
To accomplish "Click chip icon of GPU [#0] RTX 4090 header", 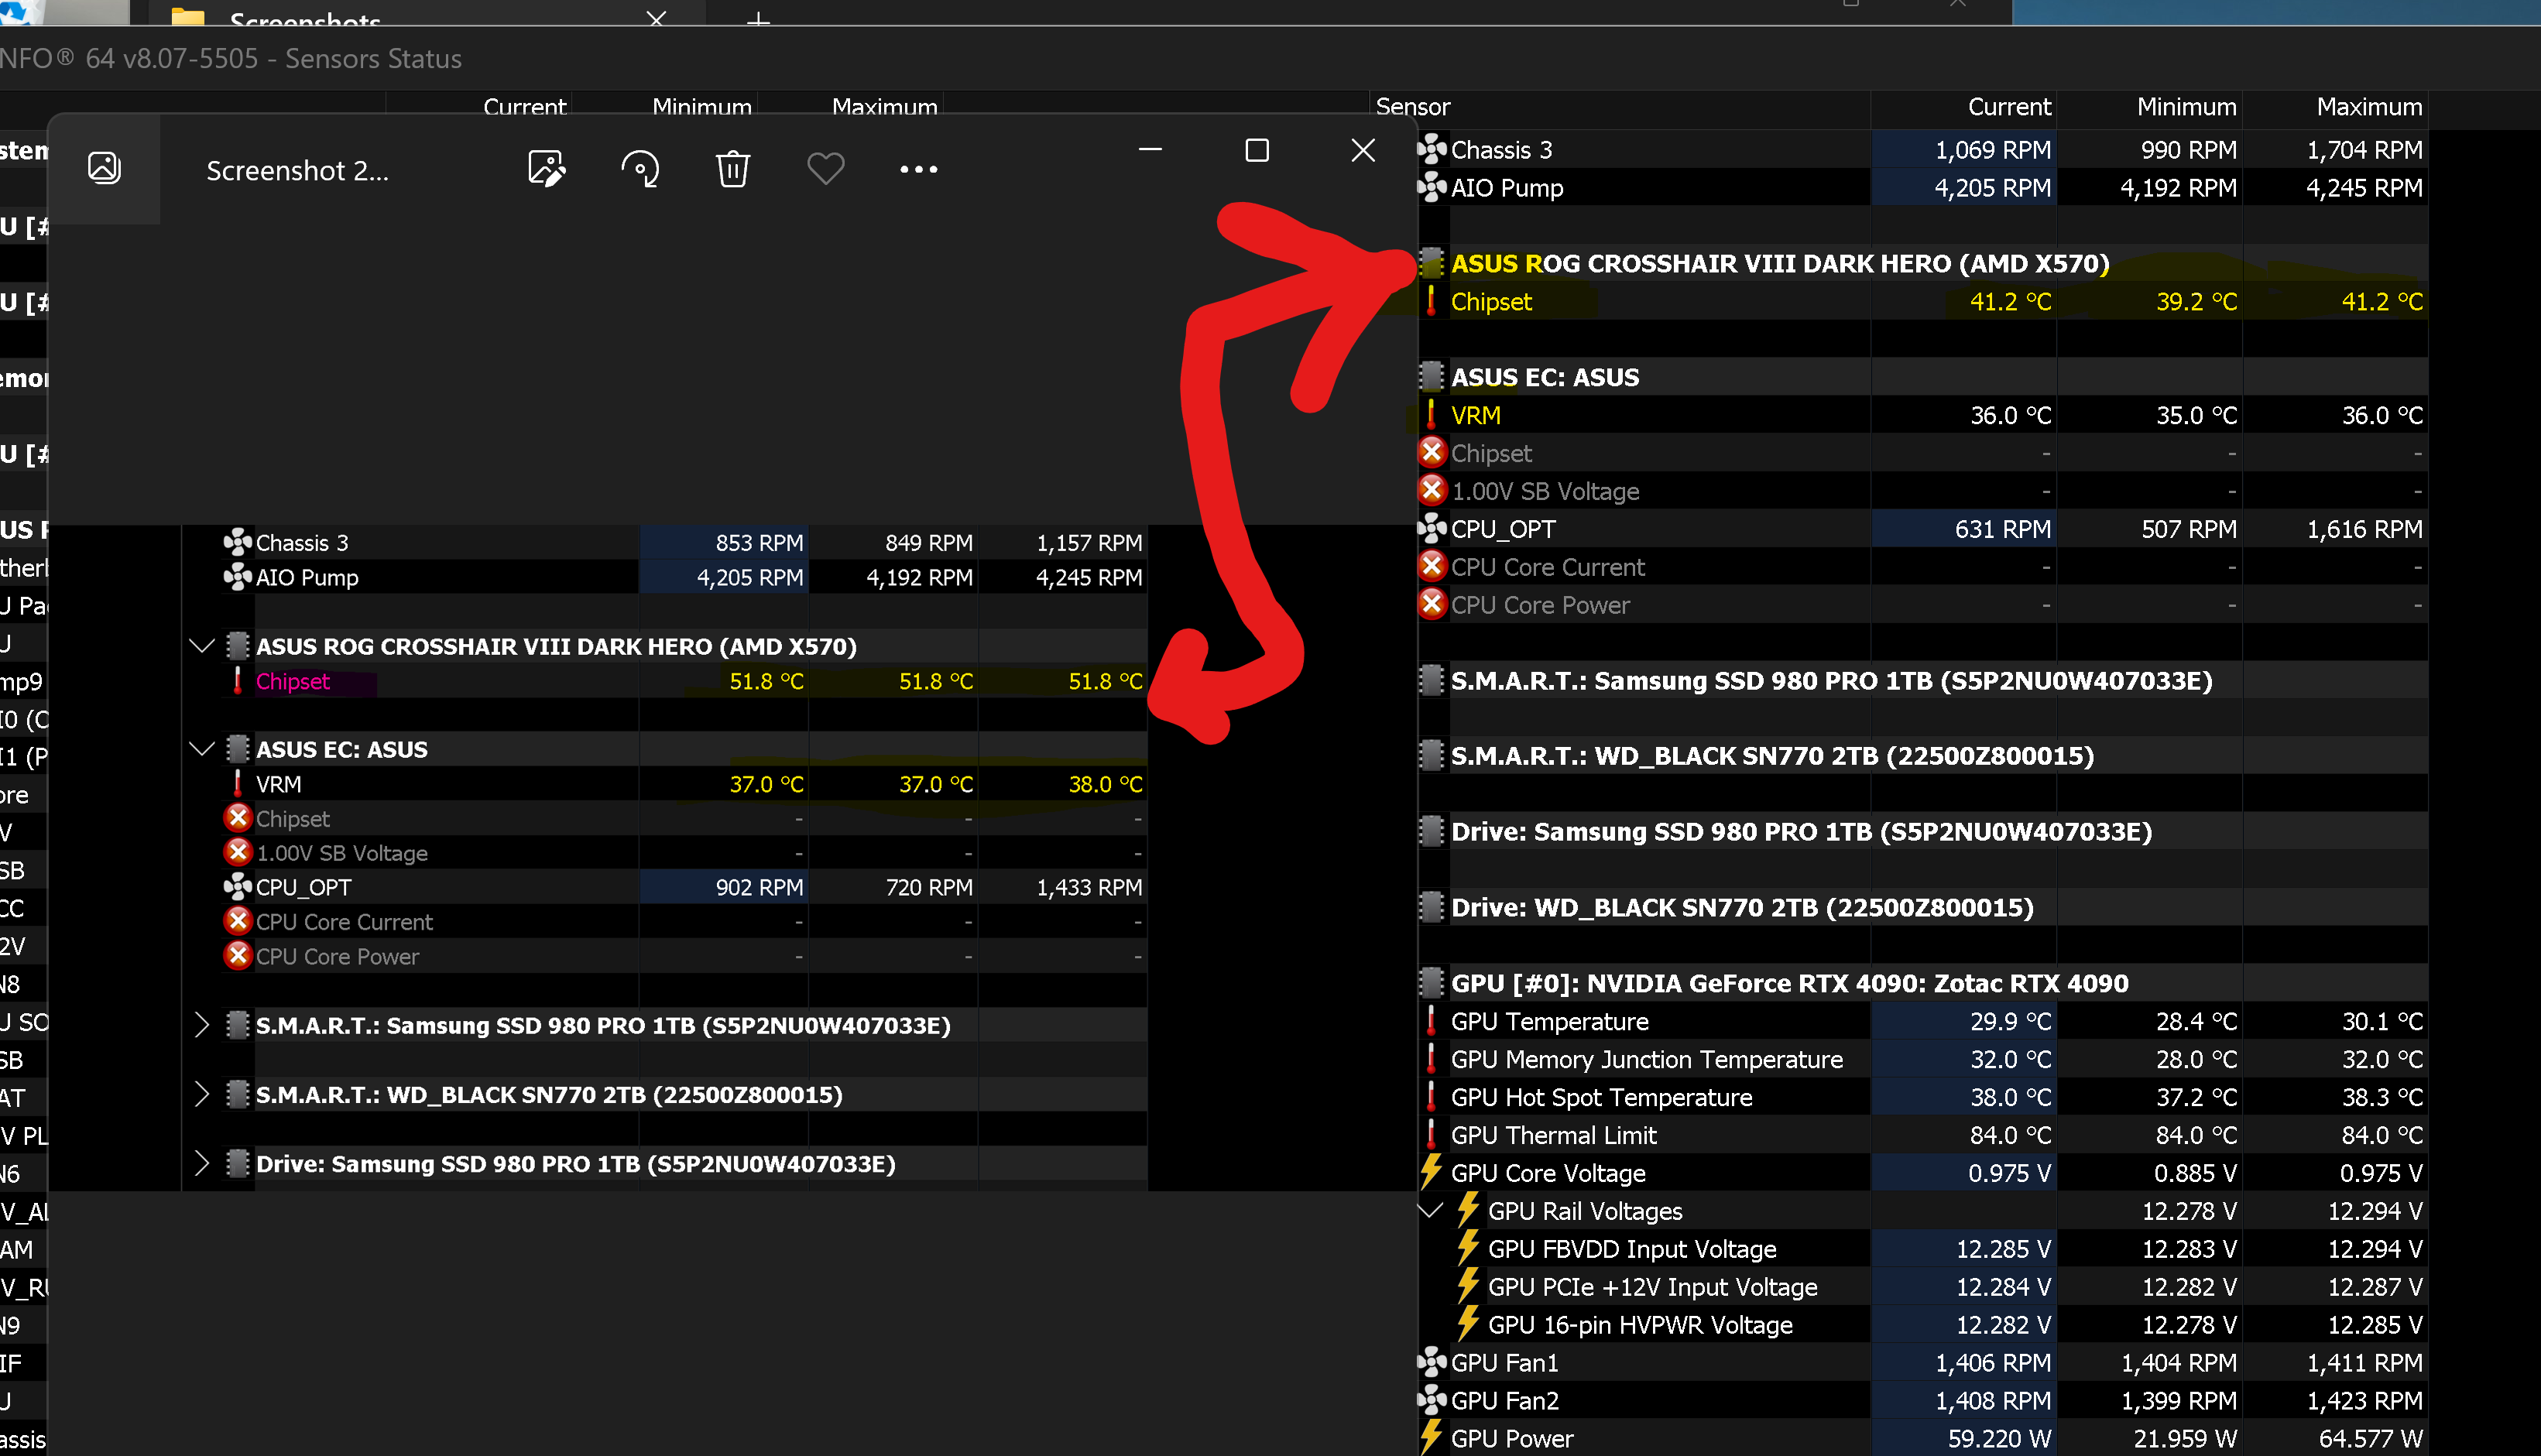I will [x=1432, y=983].
